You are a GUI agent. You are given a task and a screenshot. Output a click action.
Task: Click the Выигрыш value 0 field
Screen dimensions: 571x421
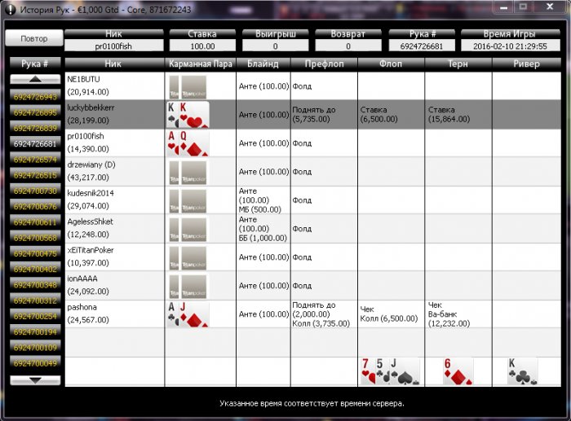276,46
